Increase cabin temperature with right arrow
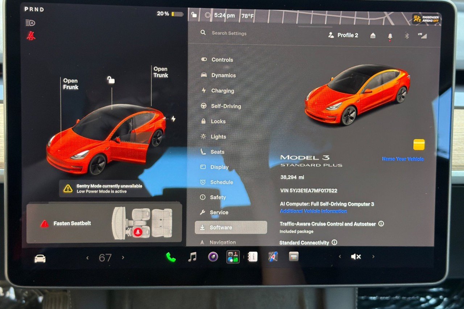The width and height of the screenshot is (464, 309). pyautogui.click(x=123, y=257)
